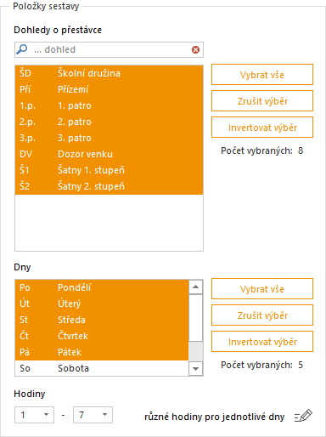Click the magnifier search icon
The height and width of the screenshot is (437, 326).
22,49
